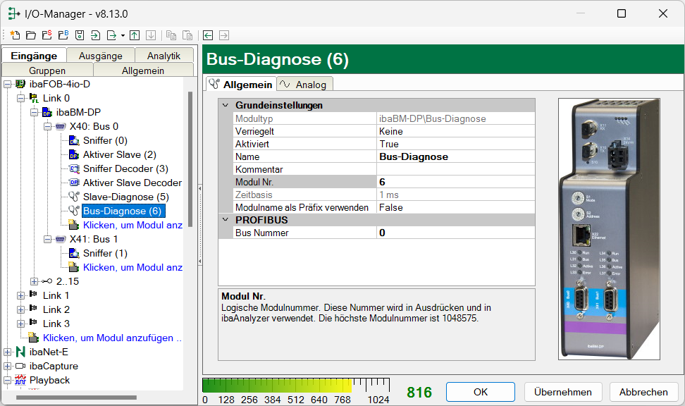Expand the ibaCapture node
The width and height of the screenshot is (685, 406).
(x=8, y=367)
